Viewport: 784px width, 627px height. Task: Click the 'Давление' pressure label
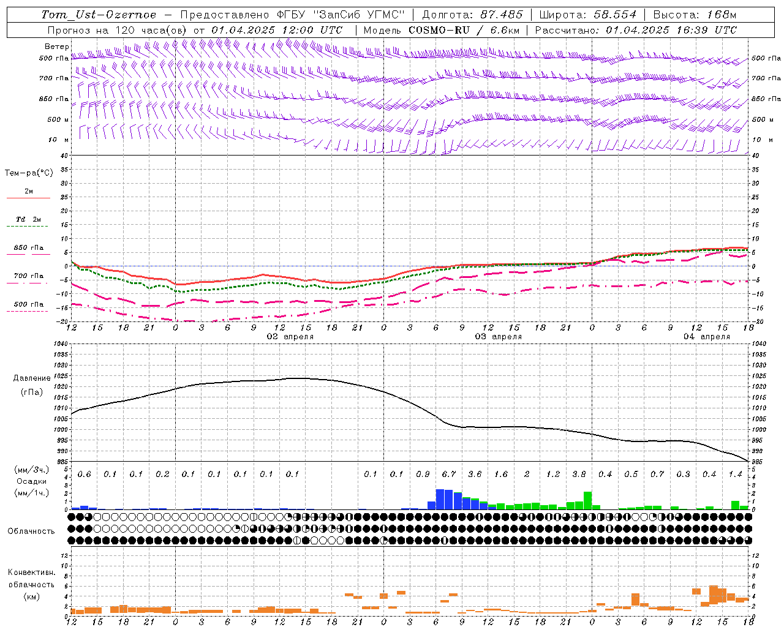tap(32, 378)
